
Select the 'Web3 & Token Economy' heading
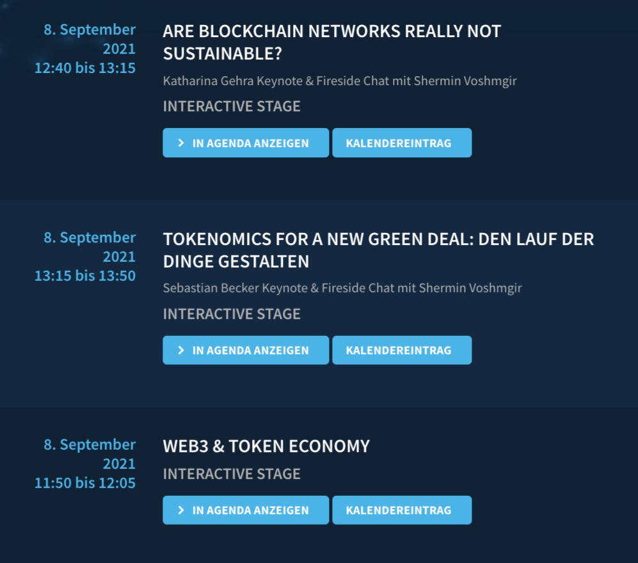coord(266,446)
